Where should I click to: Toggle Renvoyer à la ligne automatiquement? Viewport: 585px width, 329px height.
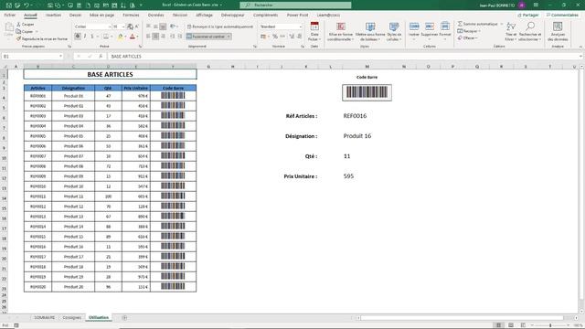point(219,27)
